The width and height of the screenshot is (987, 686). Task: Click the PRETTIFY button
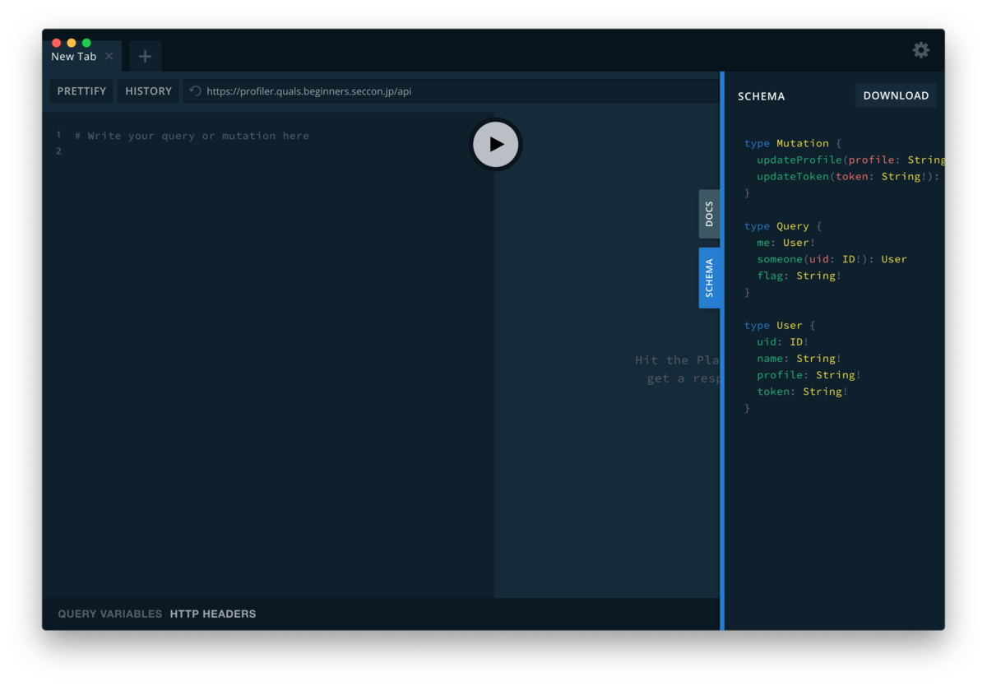click(81, 91)
